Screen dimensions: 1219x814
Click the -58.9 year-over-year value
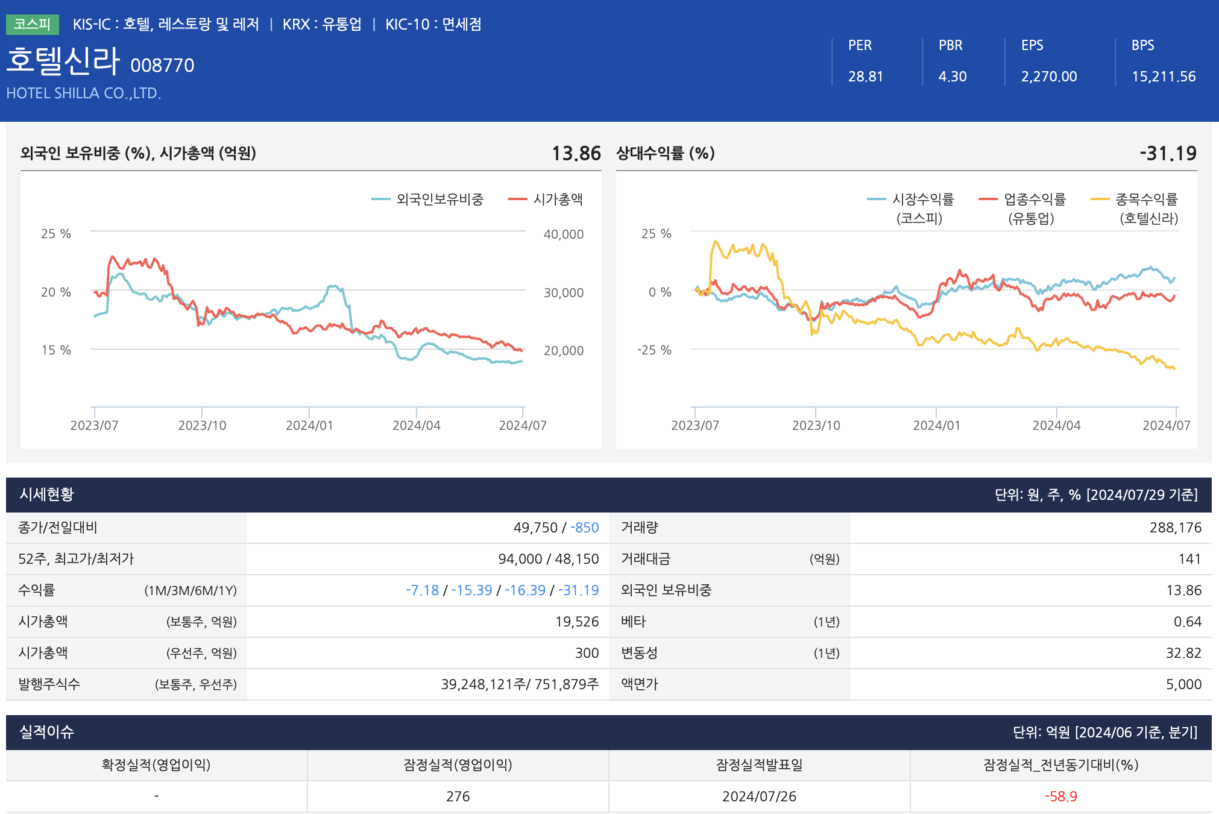pyautogui.click(x=1060, y=797)
